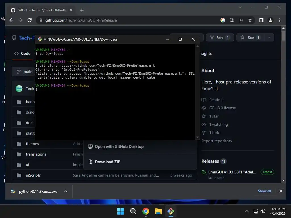
Task: Reload the GitHub page
Action: pyautogui.click(x=30, y=20)
